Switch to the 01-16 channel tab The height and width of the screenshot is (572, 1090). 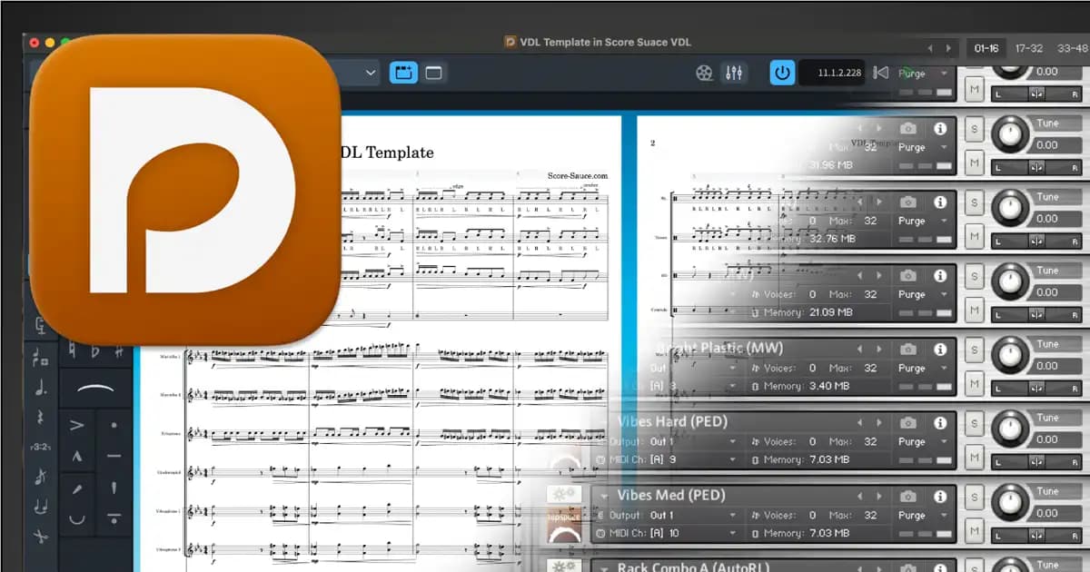(986, 48)
